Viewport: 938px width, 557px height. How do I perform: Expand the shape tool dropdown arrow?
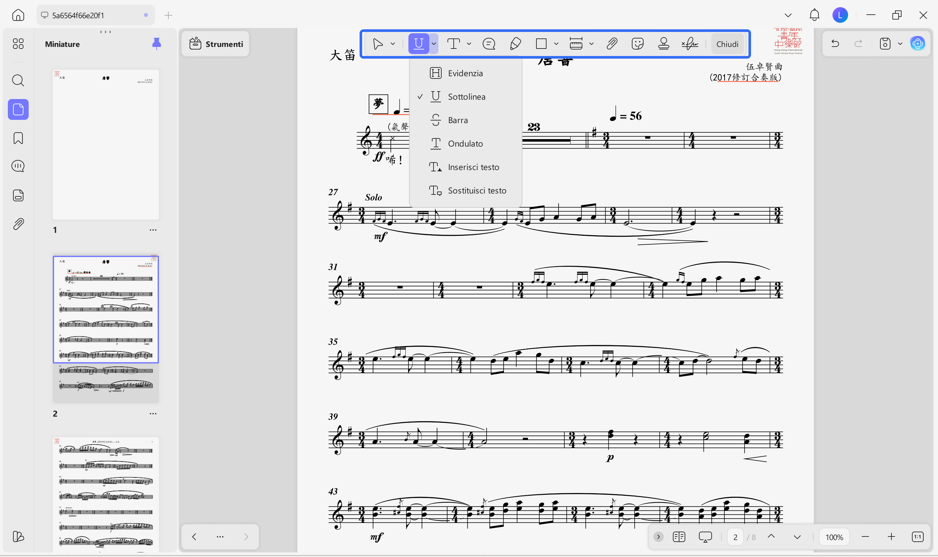(556, 44)
